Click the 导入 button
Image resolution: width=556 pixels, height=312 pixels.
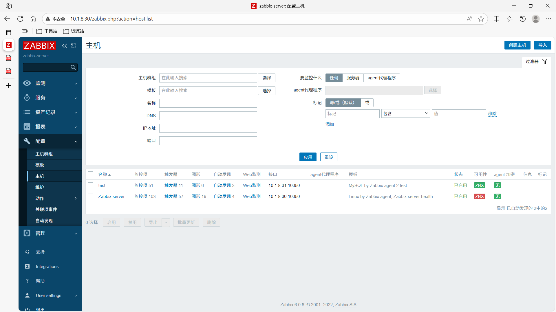pyautogui.click(x=542, y=45)
